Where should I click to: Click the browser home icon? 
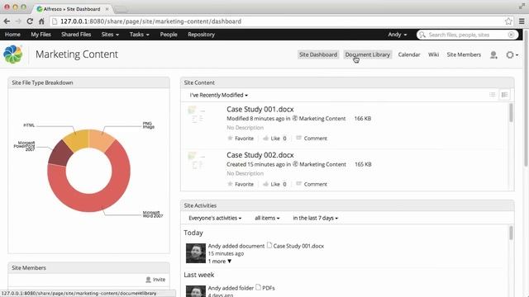[41, 21]
